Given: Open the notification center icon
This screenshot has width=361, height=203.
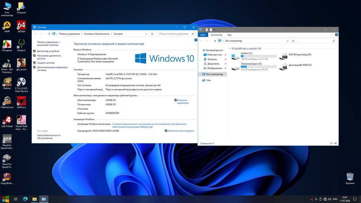Looking at the screenshot, I should (355, 199).
